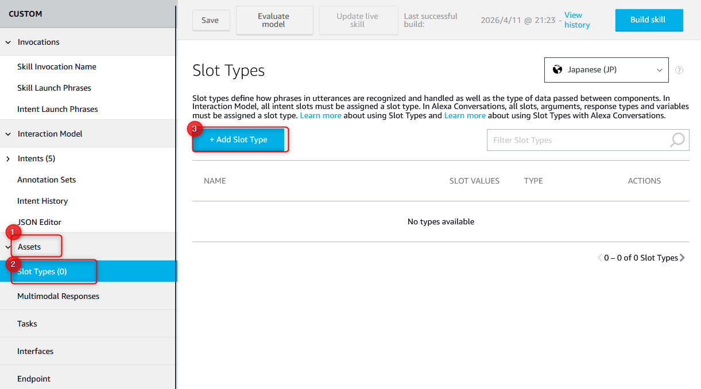
Task: Go to next page of slot types
Action: 683,258
